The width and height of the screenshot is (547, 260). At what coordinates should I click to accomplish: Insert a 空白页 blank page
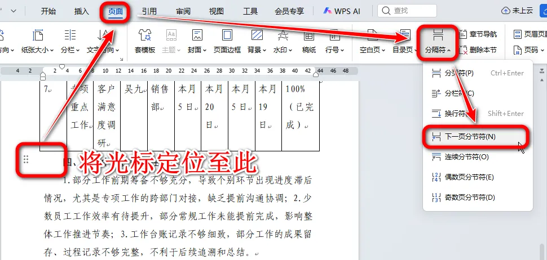tap(372, 41)
